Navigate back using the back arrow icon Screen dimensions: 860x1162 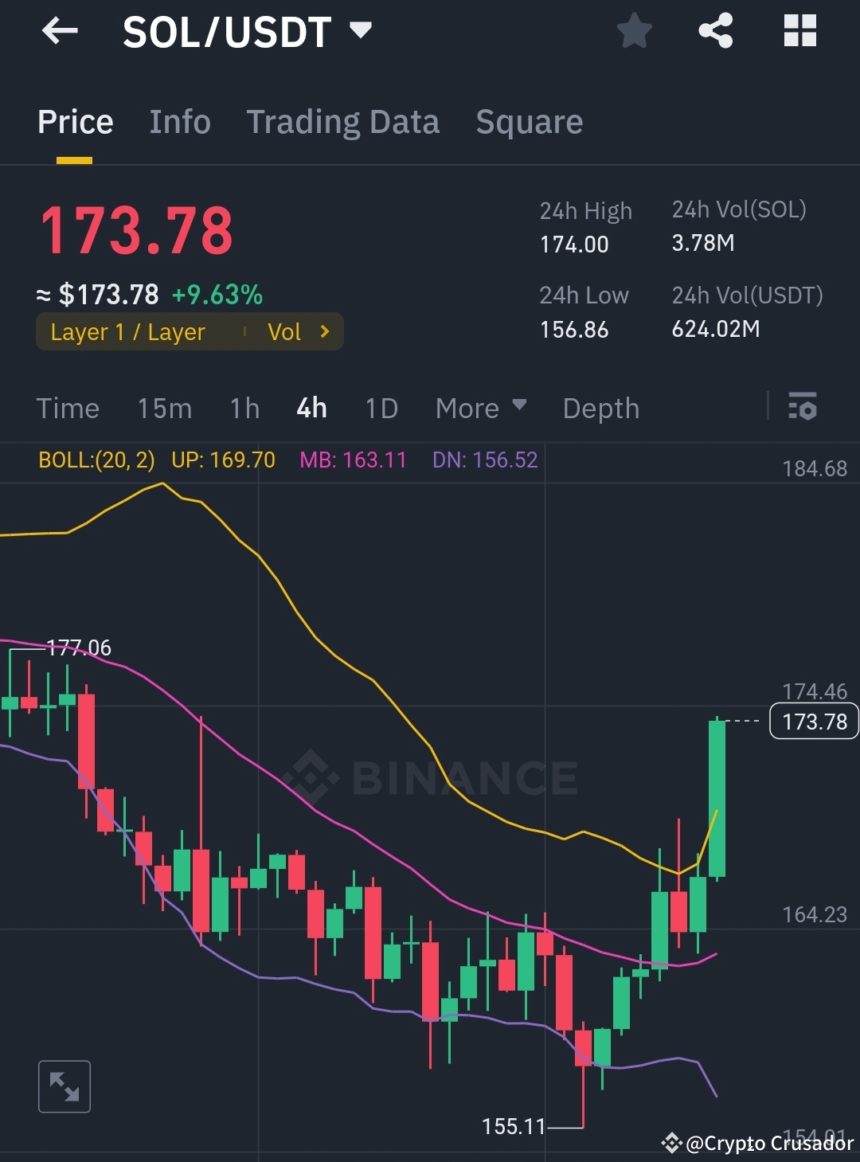point(60,32)
